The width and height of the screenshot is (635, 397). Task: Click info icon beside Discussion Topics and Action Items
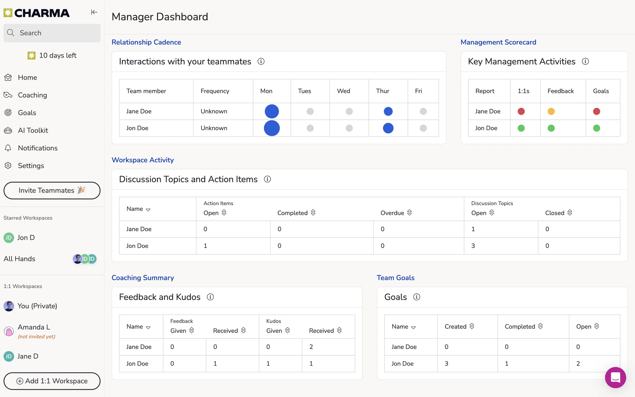(x=267, y=179)
